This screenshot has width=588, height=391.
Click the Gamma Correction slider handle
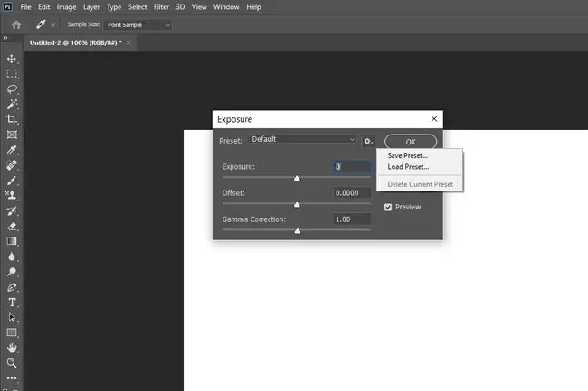coord(298,231)
